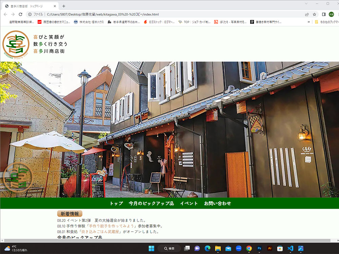The image size is (339, 254).
Task: Open the browser side panel icon
Action: click(x=324, y=15)
